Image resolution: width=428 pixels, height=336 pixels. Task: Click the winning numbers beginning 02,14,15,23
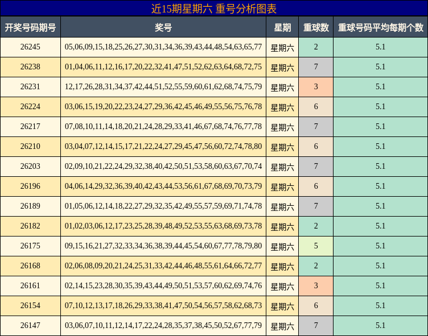tap(163, 286)
